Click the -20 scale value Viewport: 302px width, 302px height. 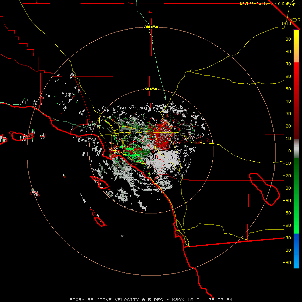point(287,175)
